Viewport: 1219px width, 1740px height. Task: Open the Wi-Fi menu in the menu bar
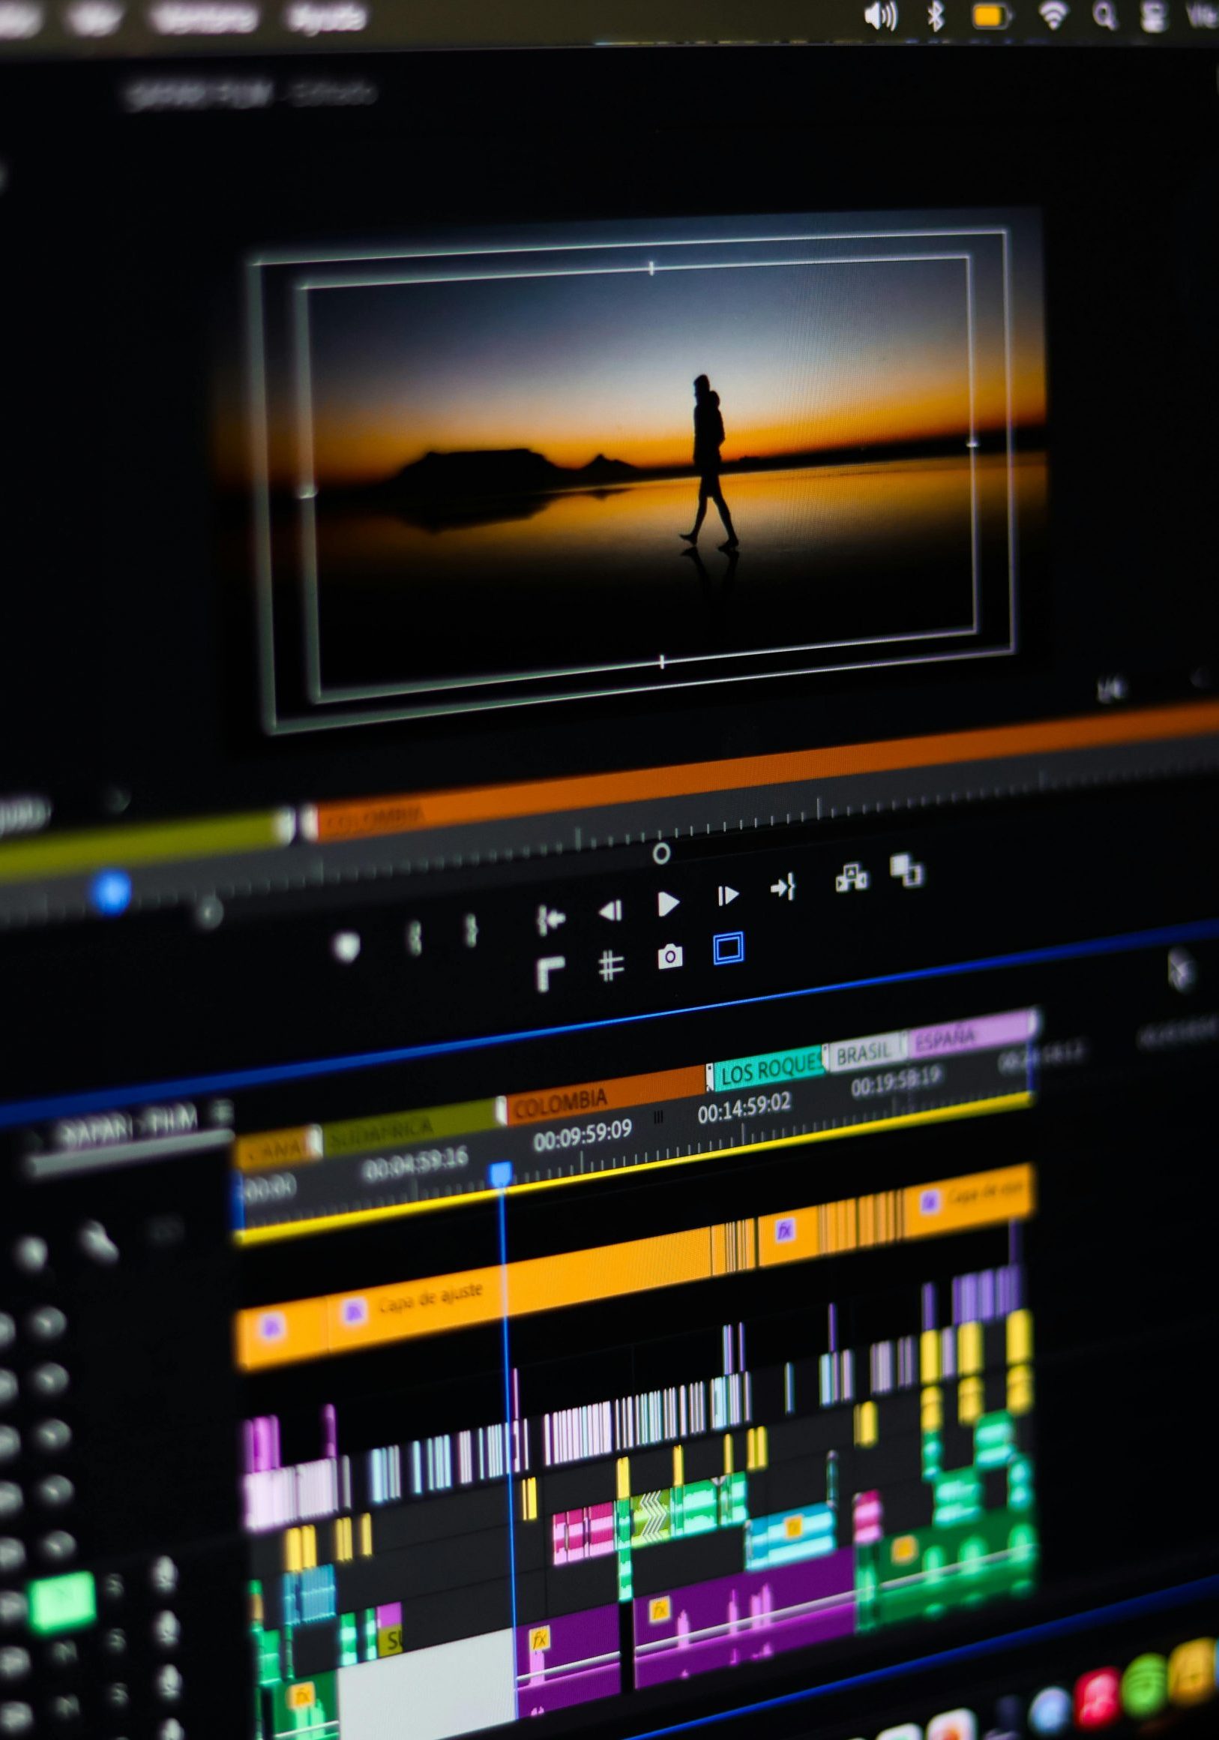tap(1053, 15)
